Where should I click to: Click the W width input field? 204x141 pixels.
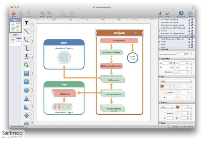[x=168, y=68]
